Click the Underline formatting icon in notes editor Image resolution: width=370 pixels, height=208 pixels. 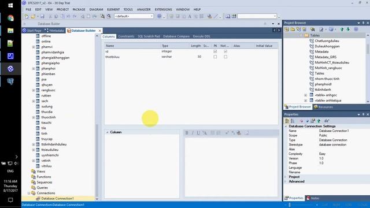pos(198,133)
